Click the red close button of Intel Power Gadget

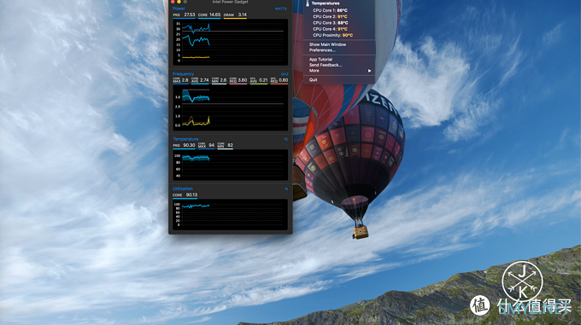point(173,2)
